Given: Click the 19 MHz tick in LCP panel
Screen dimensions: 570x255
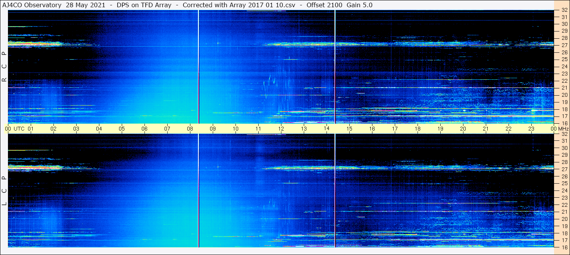Looking at the screenshot, I should [564, 226].
